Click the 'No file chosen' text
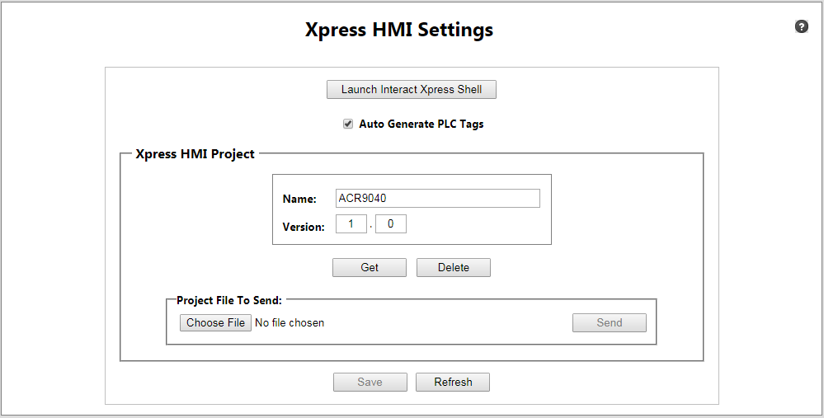 [x=290, y=323]
